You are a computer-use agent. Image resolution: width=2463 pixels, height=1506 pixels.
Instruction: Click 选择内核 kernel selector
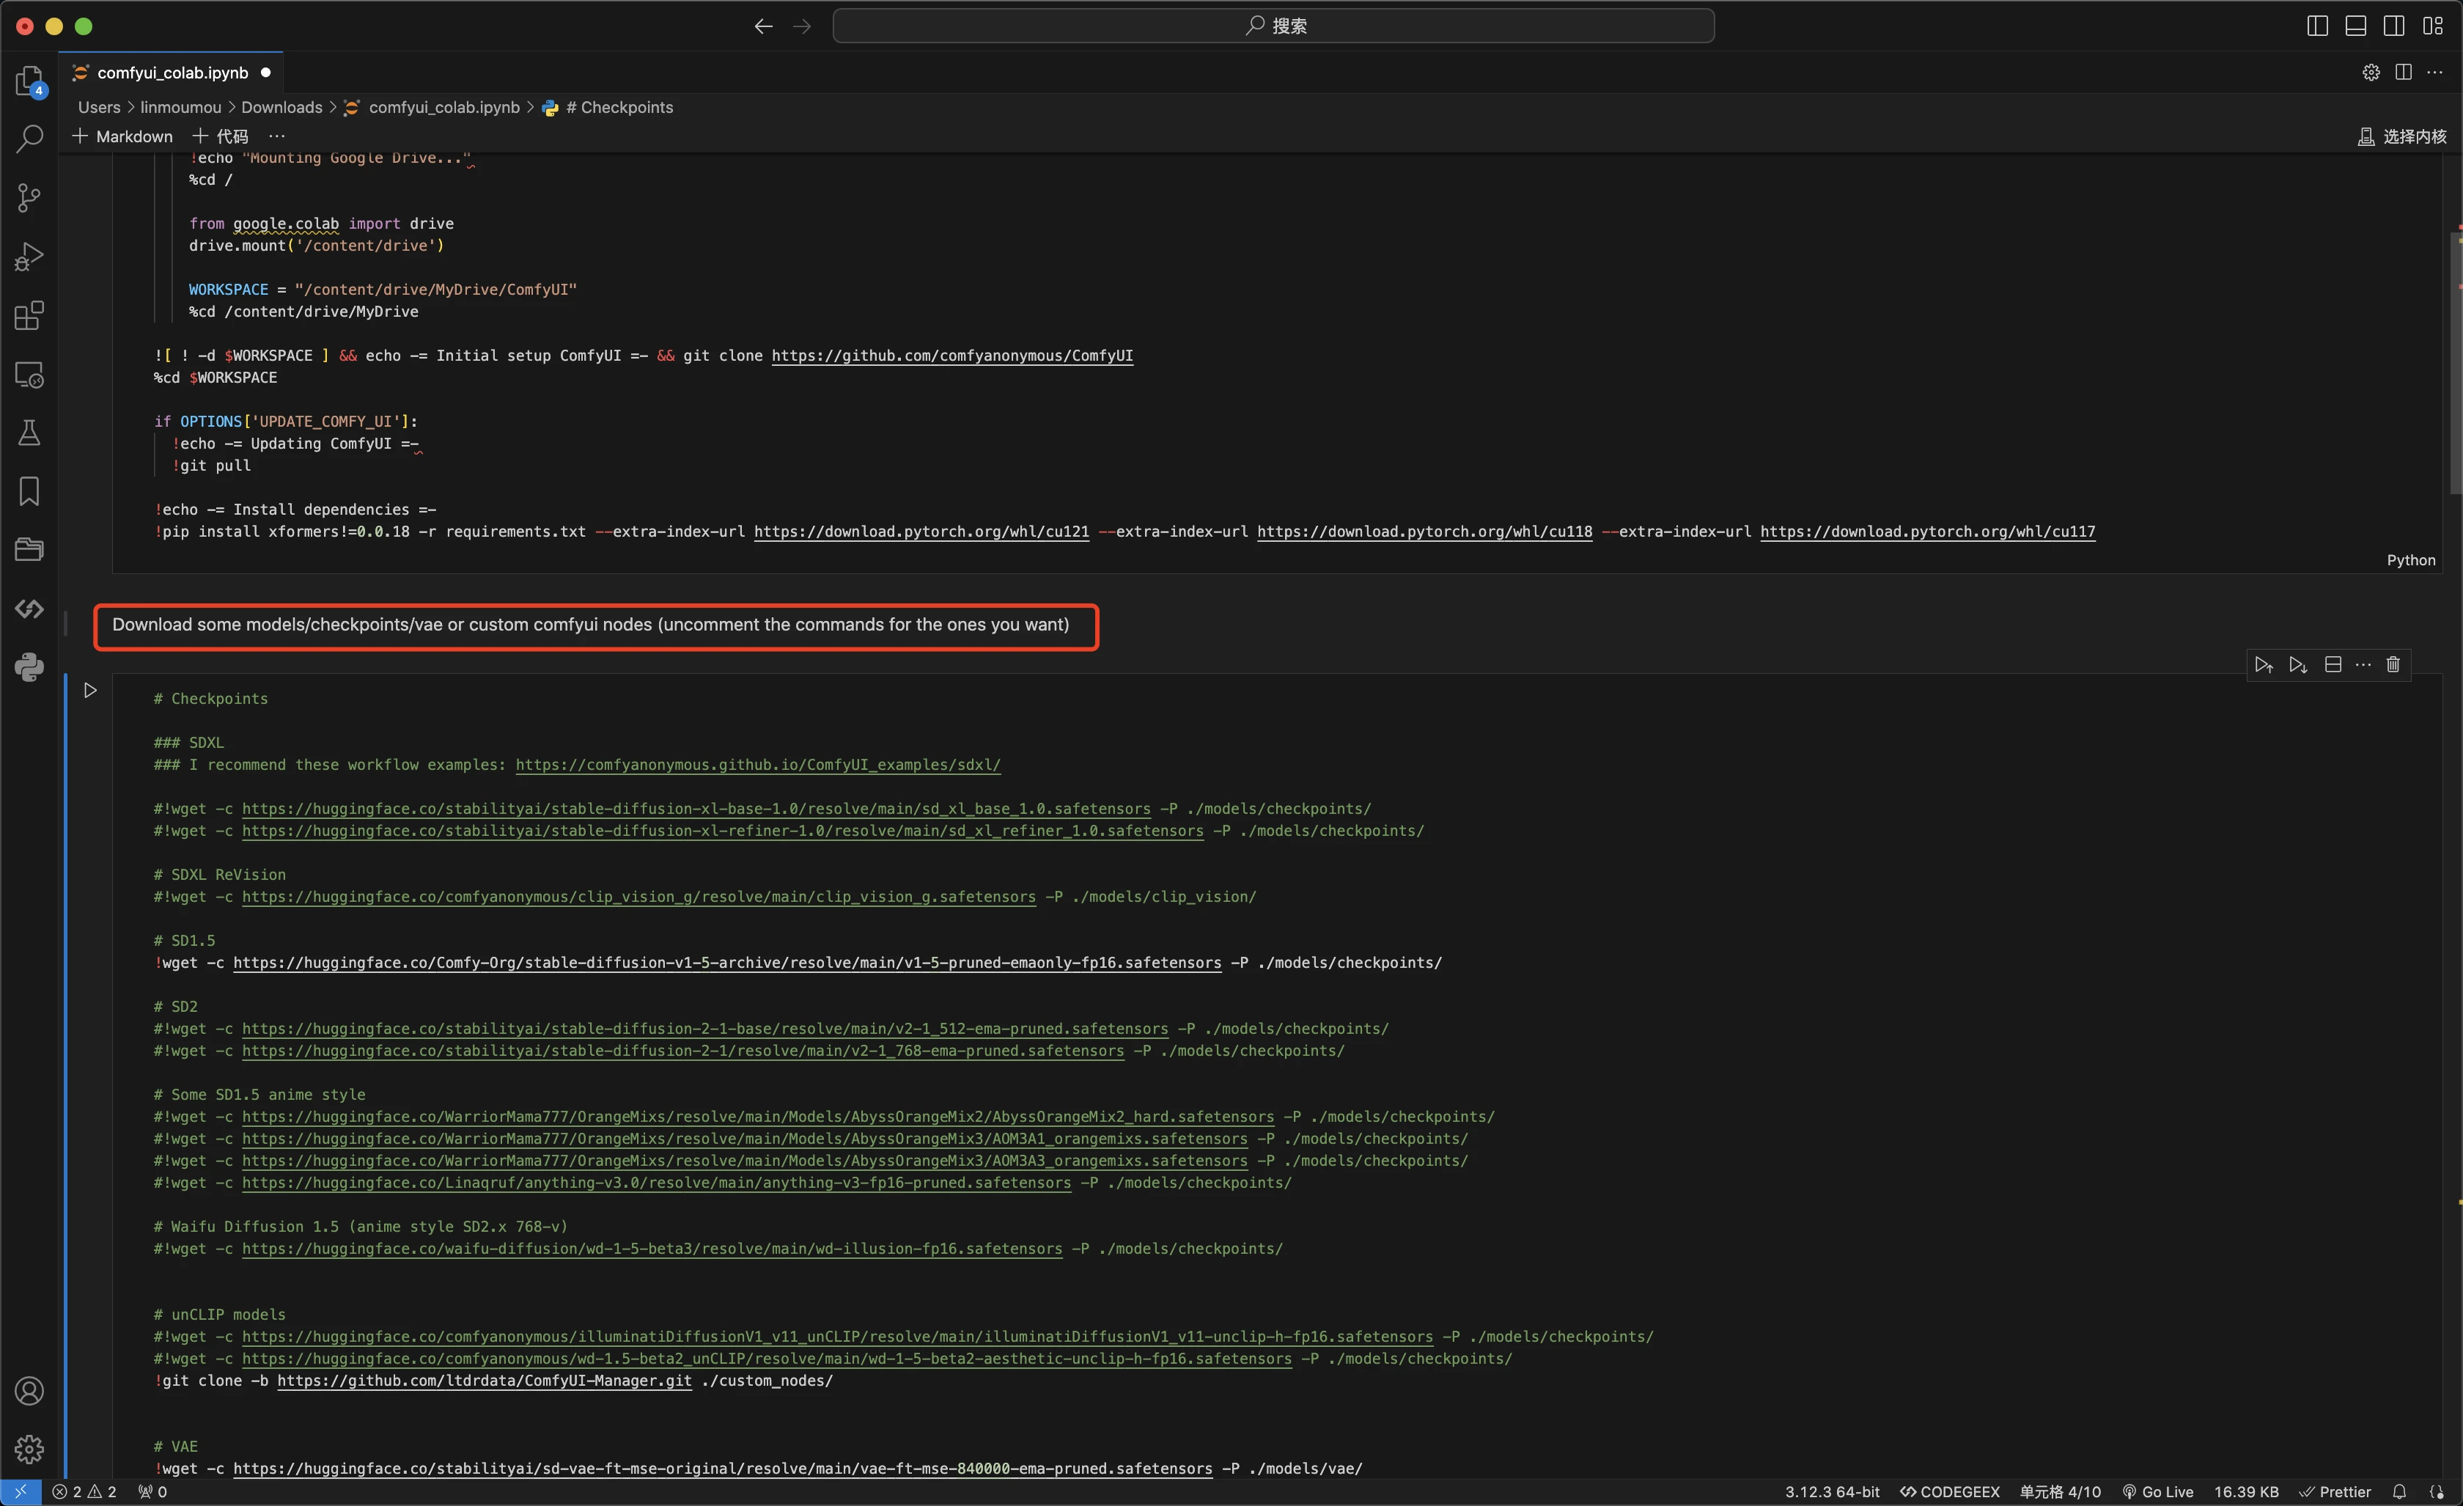click(x=2402, y=136)
